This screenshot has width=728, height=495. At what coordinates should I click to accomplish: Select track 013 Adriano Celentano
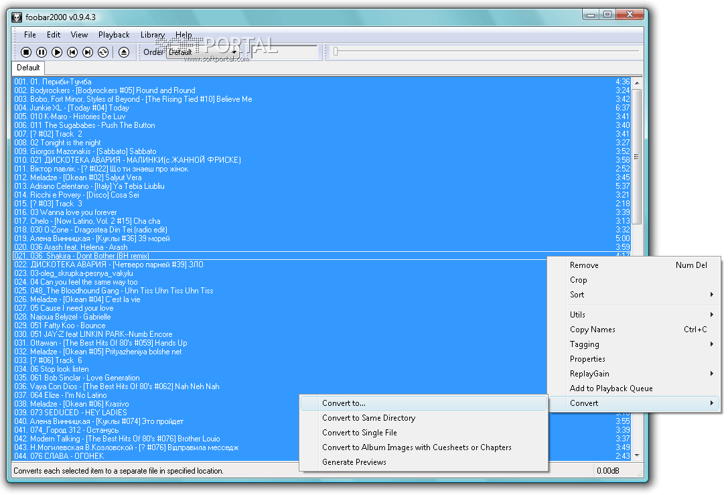[x=321, y=186]
